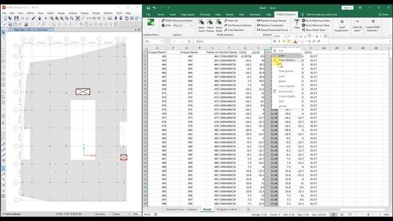
Task: Click the Paste option icon in context menu
Action: pyautogui.click(x=280, y=66)
